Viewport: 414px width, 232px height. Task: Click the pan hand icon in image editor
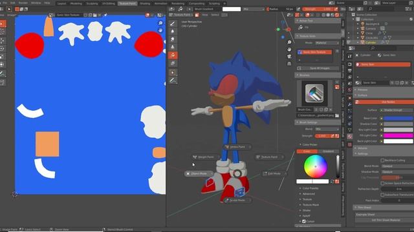[160, 30]
